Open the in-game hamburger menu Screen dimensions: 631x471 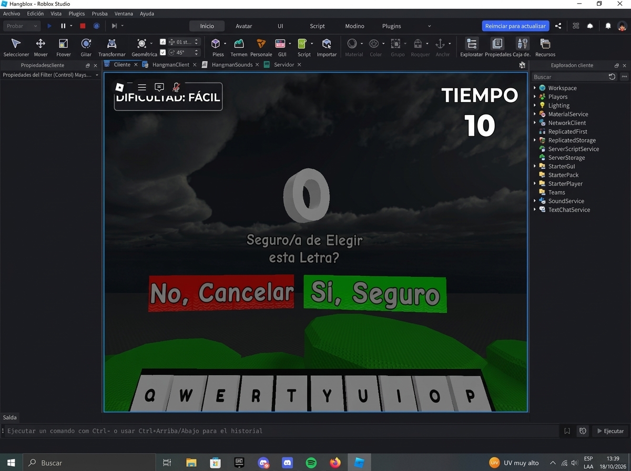(x=142, y=87)
